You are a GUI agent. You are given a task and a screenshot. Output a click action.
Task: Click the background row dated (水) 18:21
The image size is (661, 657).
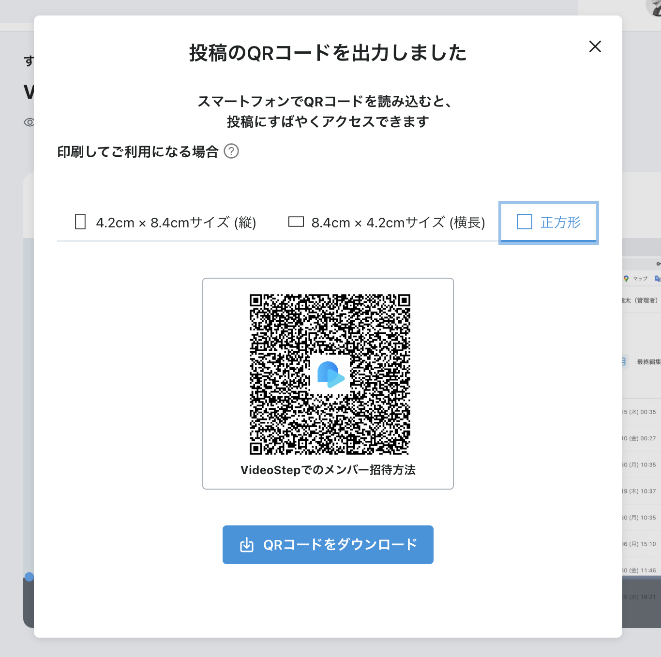[639, 597]
